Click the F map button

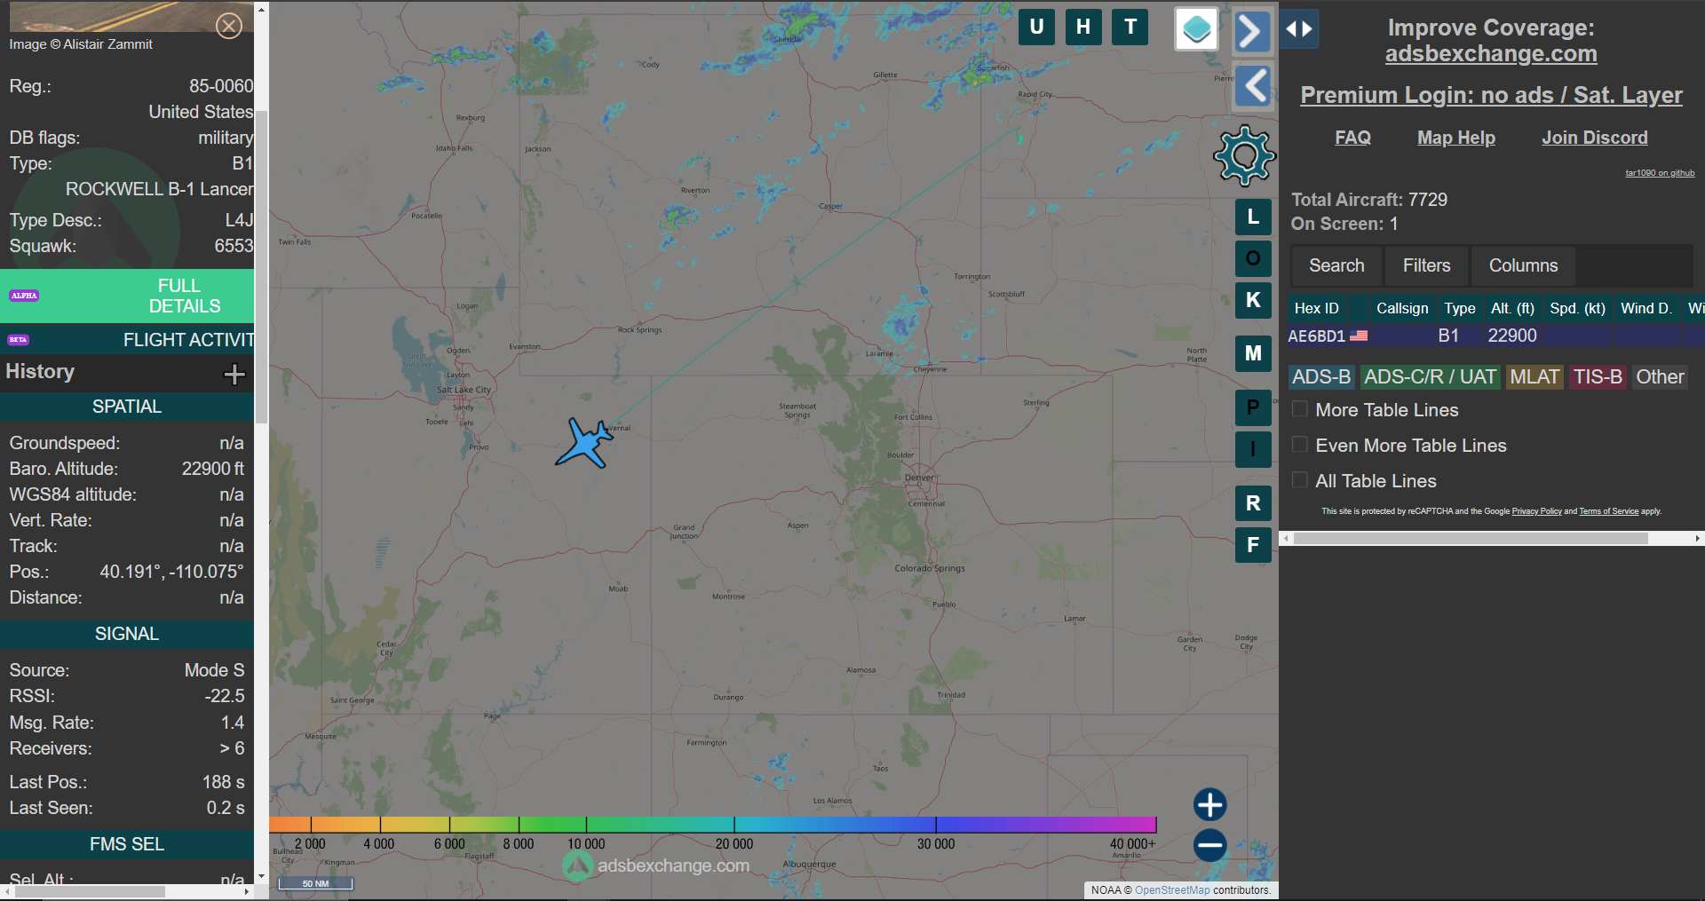[1253, 545]
